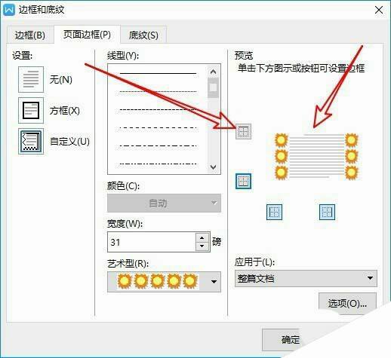The height and width of the screenshot is (358, 391).
Task: Choose the dash-dot line style
Action: tap(158, 145)
